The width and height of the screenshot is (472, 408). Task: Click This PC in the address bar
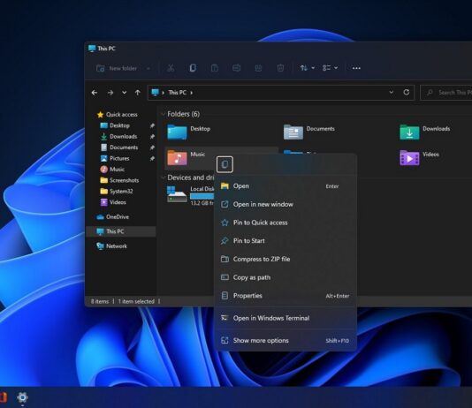pos(177,93)
